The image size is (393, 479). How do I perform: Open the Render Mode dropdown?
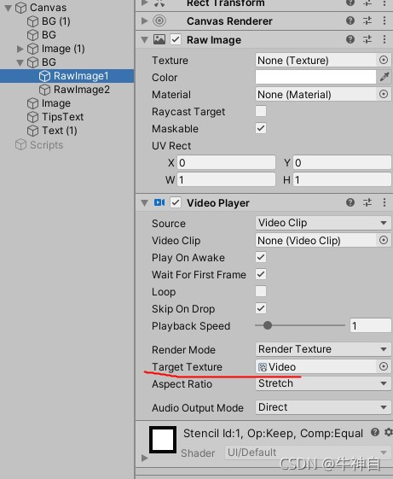[323, 349]
